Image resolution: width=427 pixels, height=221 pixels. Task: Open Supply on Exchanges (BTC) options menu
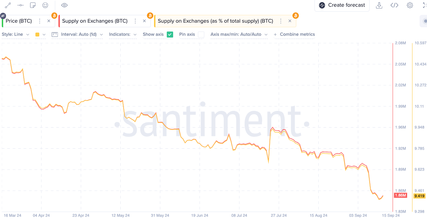(x=135, y=21)
